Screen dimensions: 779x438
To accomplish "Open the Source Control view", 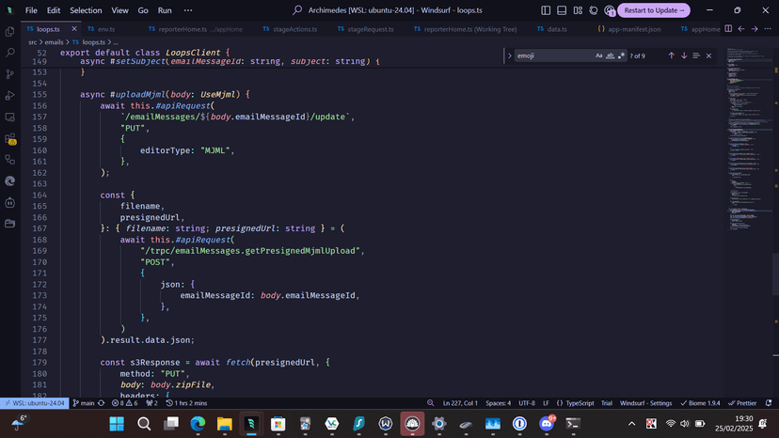I will point(10,73).
